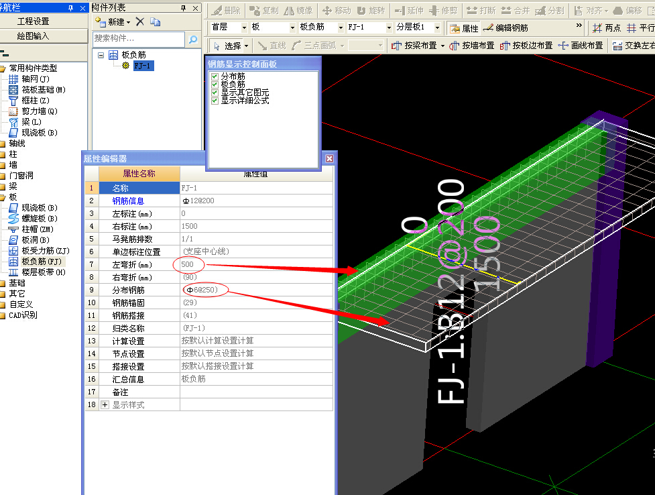Click the 按梁布置 (place by beam) icon
Screen dimensions: 655x495
point(396,46)
